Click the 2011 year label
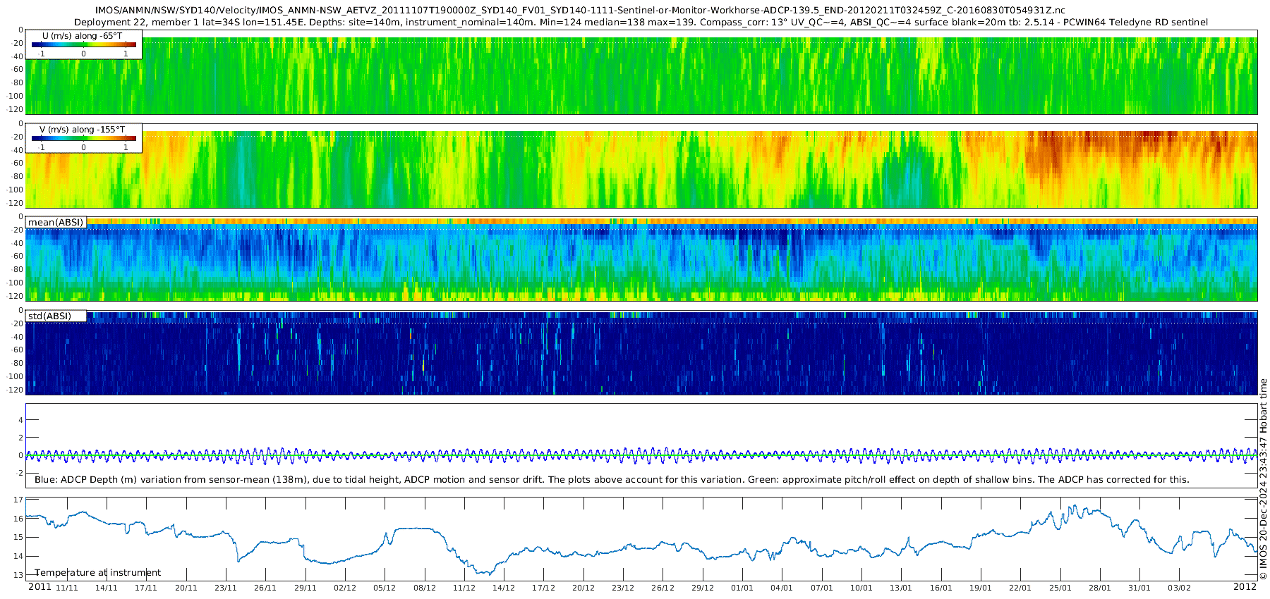This screenshot has width=1270, height=599. (40, 587)
